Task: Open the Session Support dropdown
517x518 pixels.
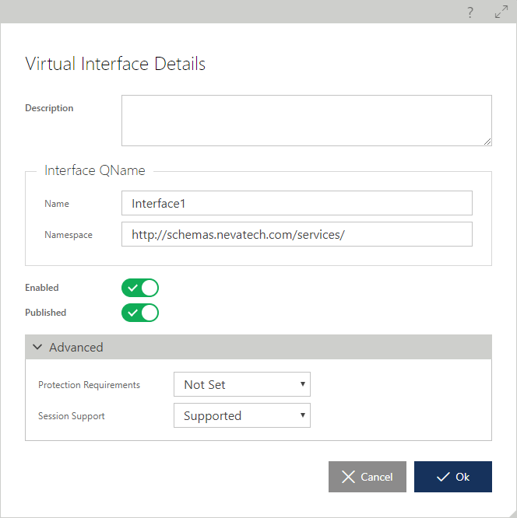Action: tap(242, 415)
